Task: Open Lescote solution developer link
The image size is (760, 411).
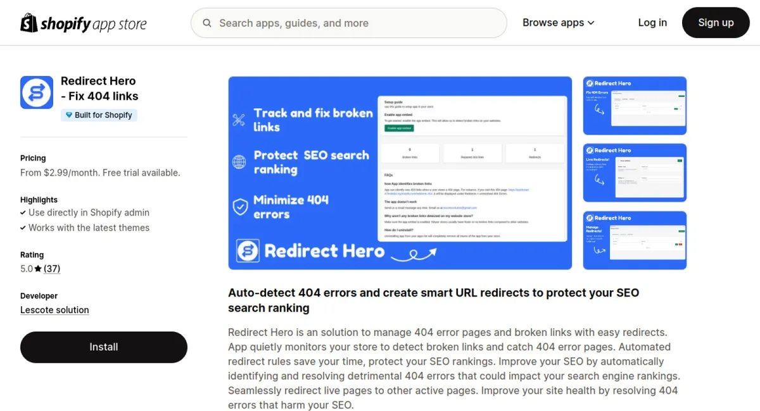Action: [54, 310]
